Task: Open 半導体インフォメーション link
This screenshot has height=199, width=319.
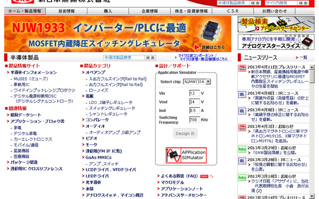Action: point(33,73)
